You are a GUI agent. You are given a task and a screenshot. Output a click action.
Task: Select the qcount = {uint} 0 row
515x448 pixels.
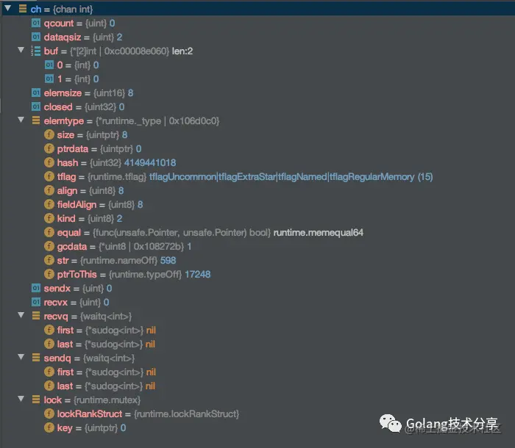(x=257, y=23)
